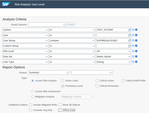The image size is (149, 113).
Task: Add a criteria row after User
Action: [x=133, y=35]
